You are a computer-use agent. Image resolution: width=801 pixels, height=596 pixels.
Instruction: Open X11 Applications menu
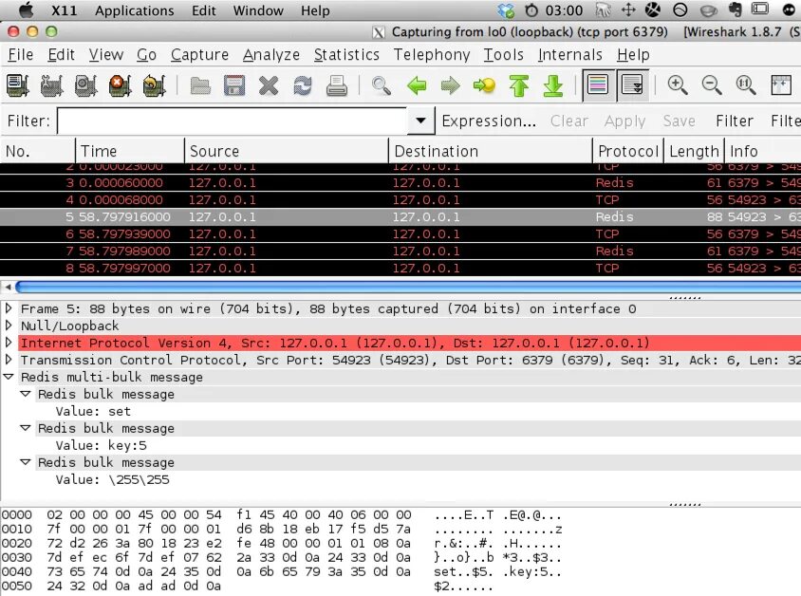(x=135, y=10)
